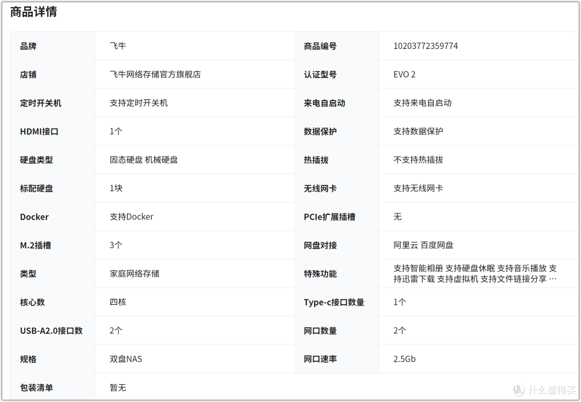Viewport: 581px width, 402px height.
Task: Click the 店铺 label
Action: click(28, 75)
